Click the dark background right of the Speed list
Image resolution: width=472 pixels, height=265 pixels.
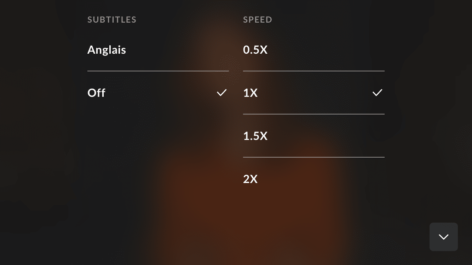(428, 106)
